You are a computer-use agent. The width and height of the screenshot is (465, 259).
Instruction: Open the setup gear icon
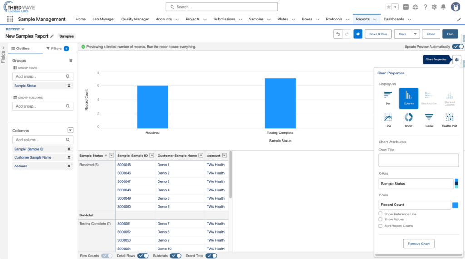[x=434, y=7]
